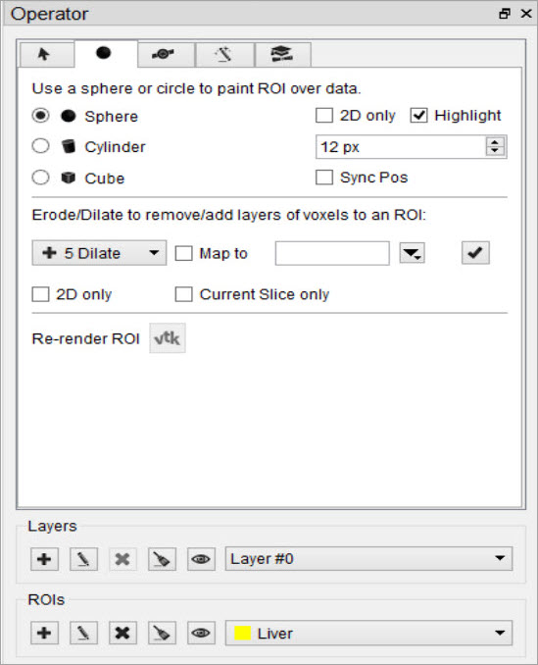Open the Liver ROI dropdown

[x=368, y=633]
